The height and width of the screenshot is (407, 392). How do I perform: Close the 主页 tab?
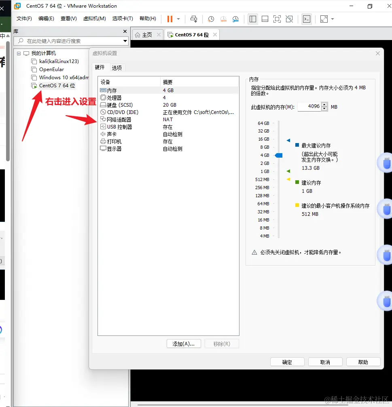click(x=159, y=34)
